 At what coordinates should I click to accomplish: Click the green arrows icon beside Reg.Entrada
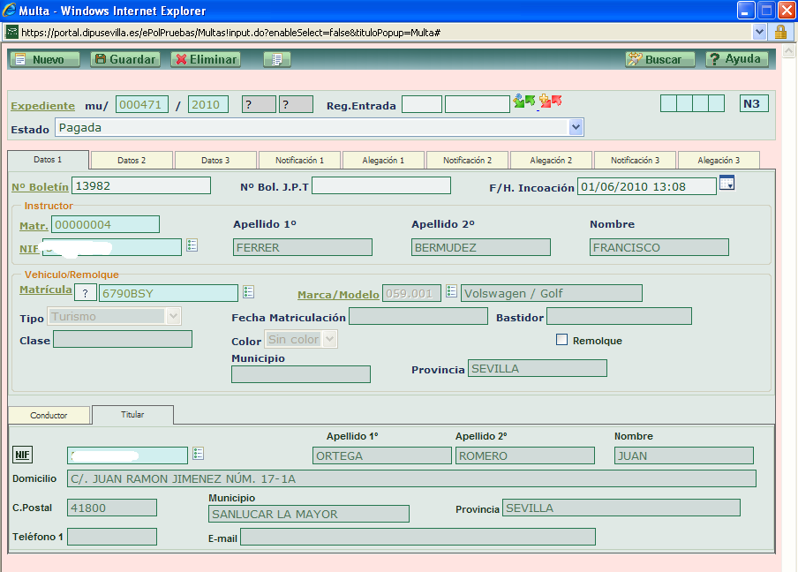pos(524,102)
